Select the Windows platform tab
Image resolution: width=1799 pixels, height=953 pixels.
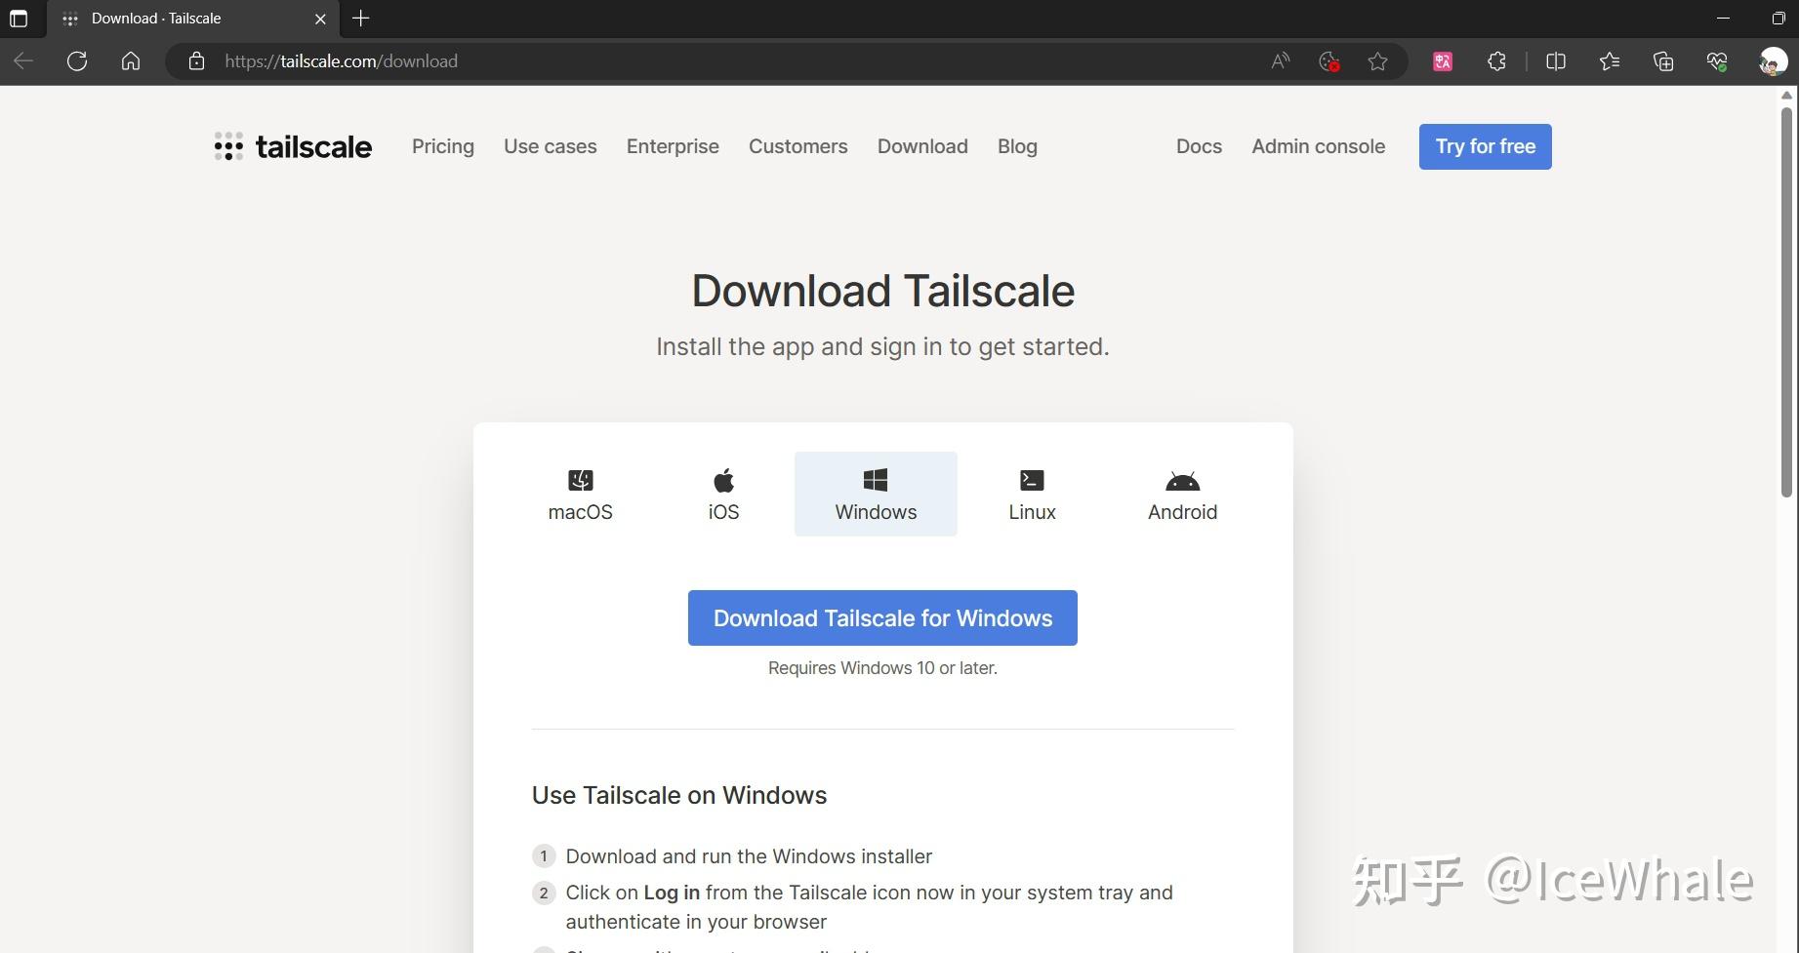click(876, 495)
